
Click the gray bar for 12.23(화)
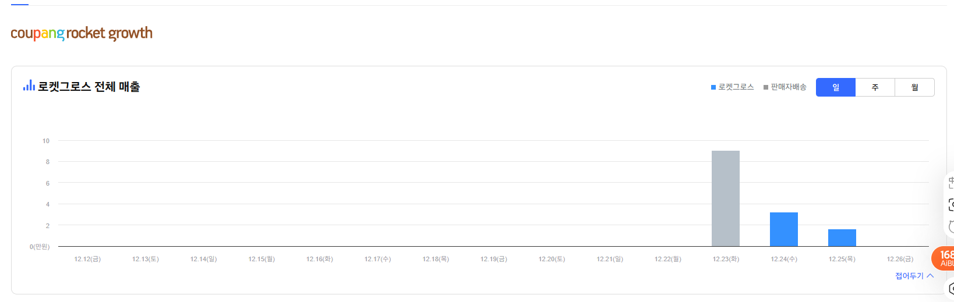(726, 198)
